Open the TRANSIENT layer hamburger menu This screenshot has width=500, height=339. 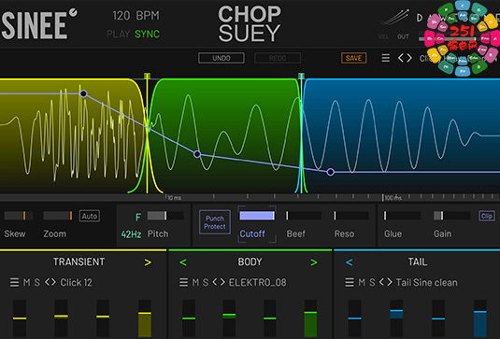click(14, 282)
